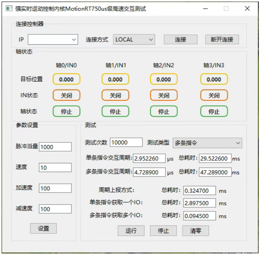Click 多条指令获取多个IO 总耗时 field

click(x=200, y=216)
